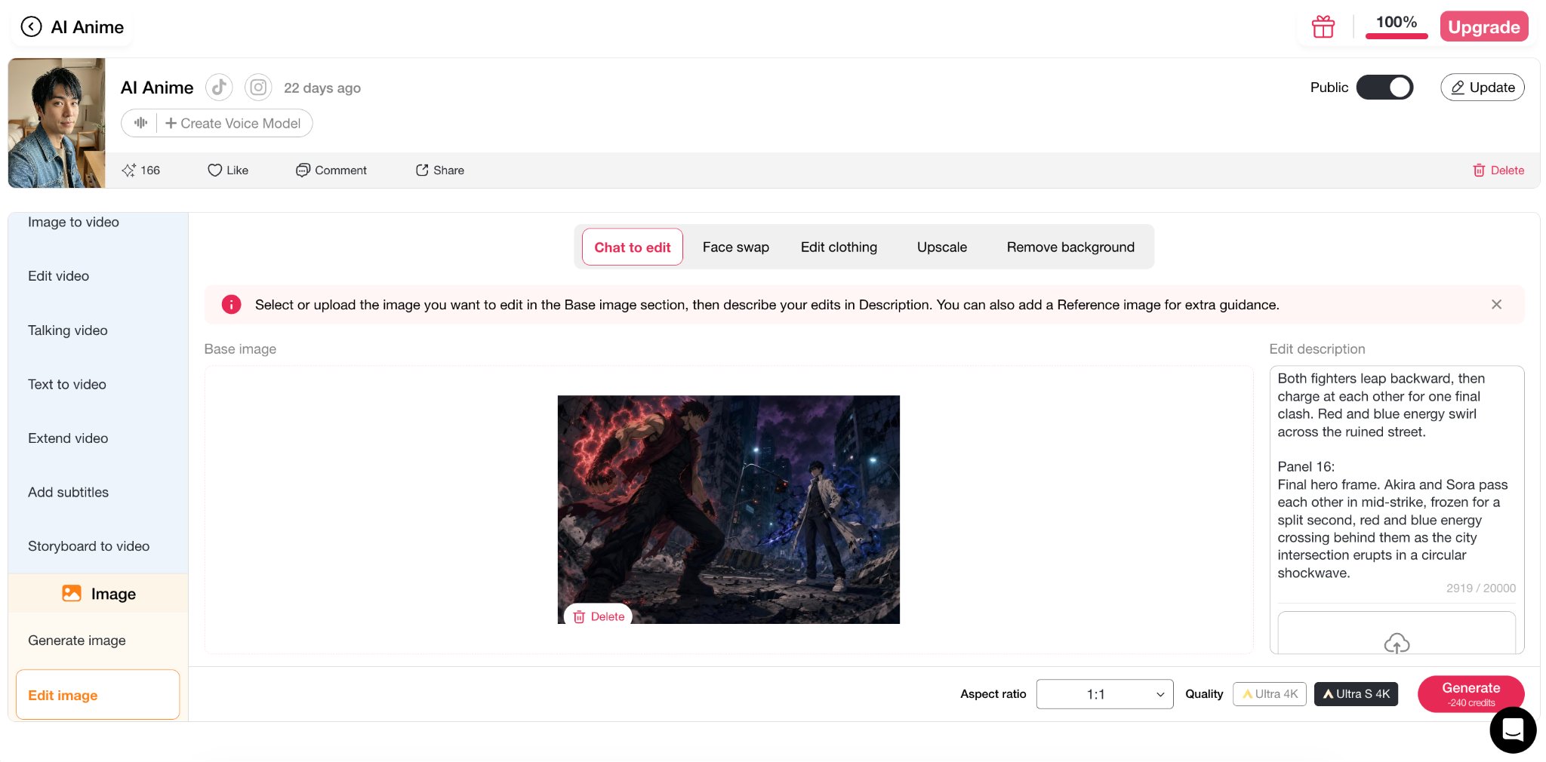Click the cloud upload reference icon
1546x762 pixels.
tap(1397, 644)
